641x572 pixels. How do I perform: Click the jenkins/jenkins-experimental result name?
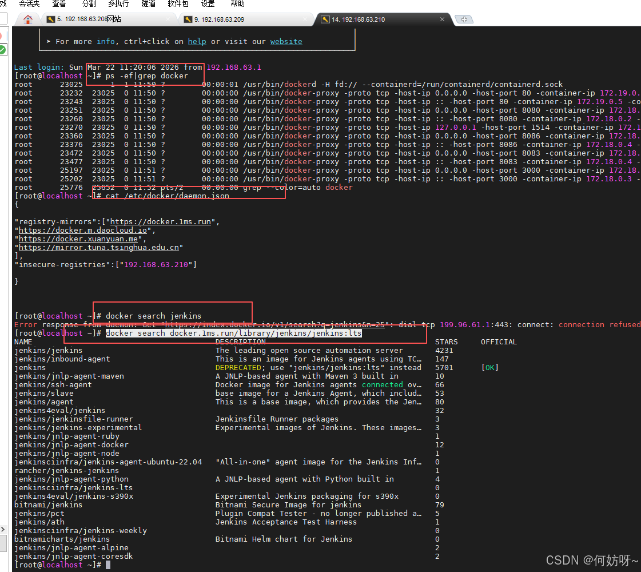pyautogui.click(x=78, y=428)
